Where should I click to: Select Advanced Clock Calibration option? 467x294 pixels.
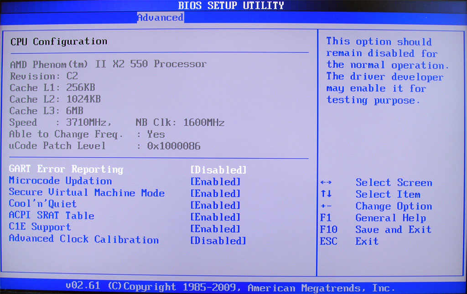[84, 239]
